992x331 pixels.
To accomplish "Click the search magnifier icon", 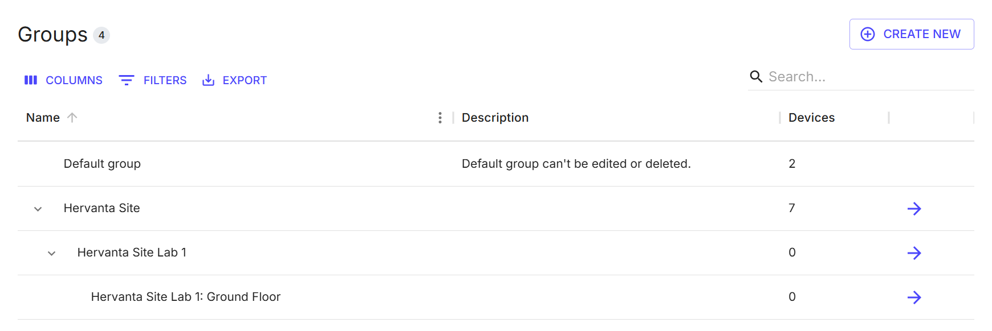I will [756, 77].
